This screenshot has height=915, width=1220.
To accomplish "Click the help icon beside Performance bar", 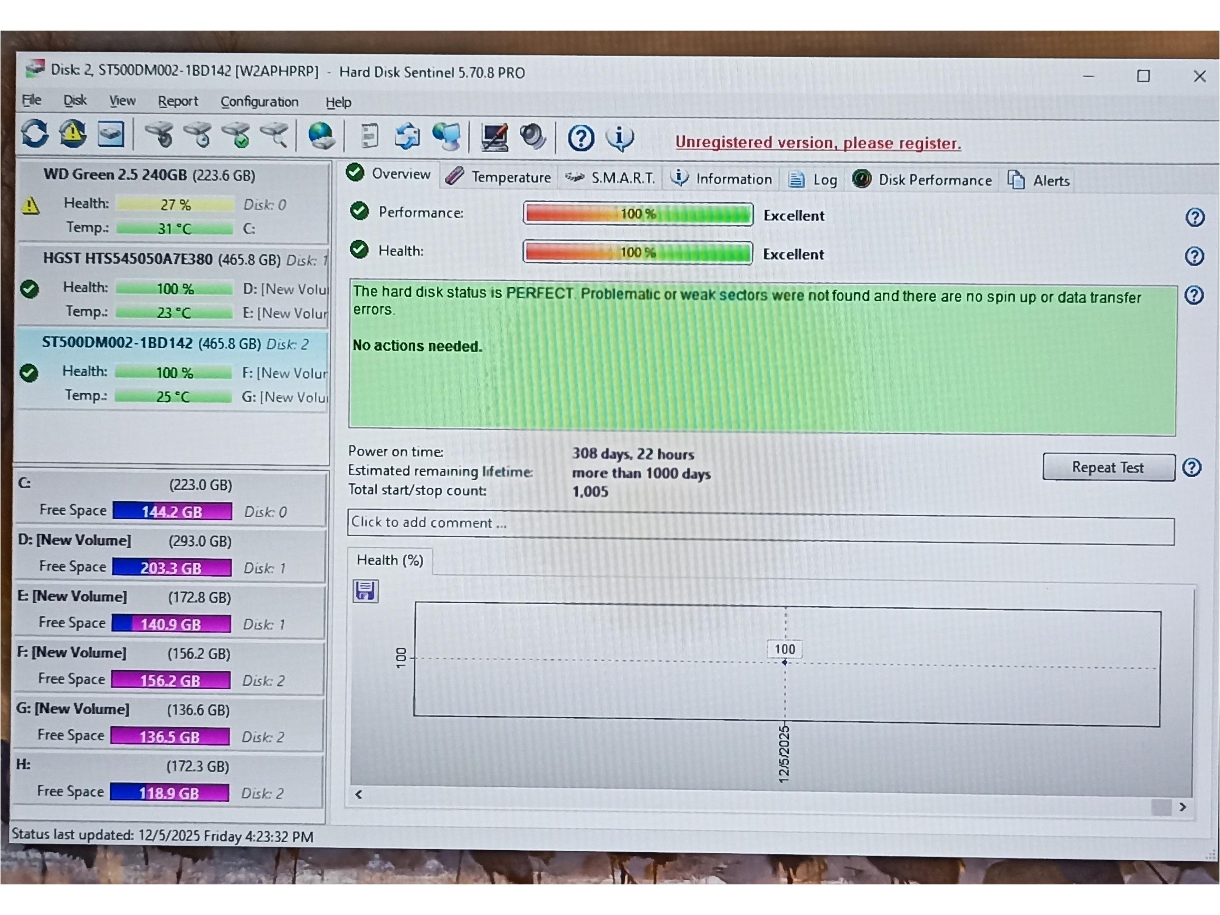I will [x=1195, y=217].
